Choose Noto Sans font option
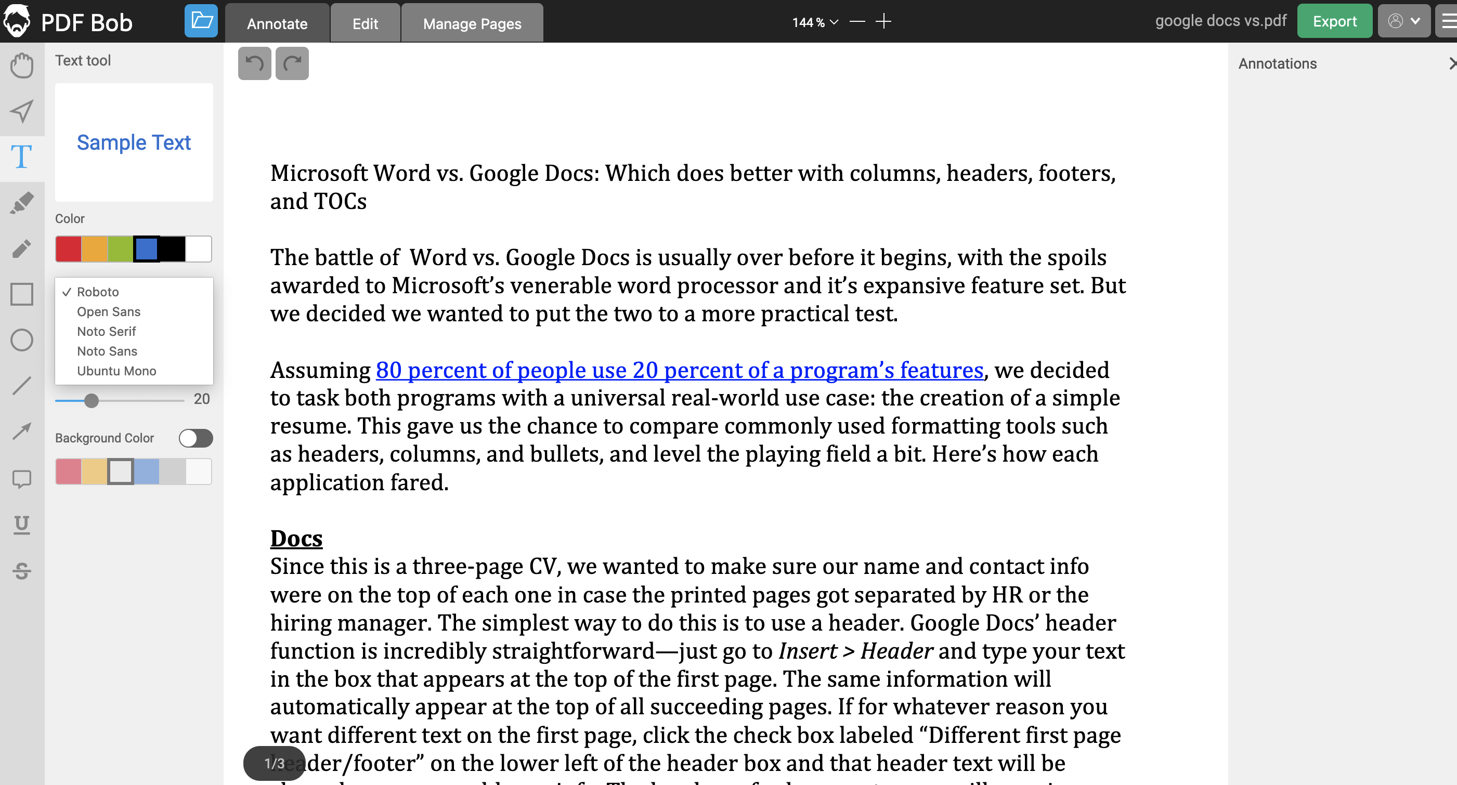1457x785 pixels. [134, 351]
